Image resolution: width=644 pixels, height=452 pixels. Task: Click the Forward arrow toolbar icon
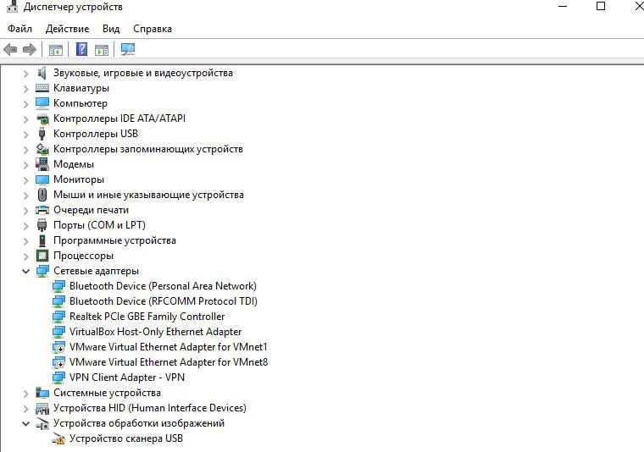tap(29, 50)
